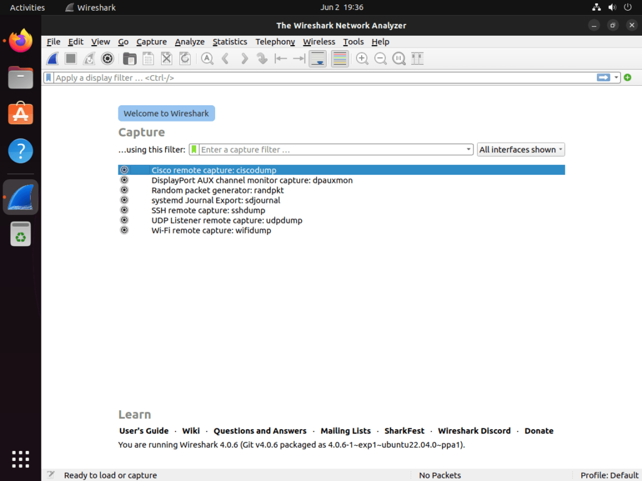
Task: Open the Wireshark Discord link
Action: [x=474, y=431]
